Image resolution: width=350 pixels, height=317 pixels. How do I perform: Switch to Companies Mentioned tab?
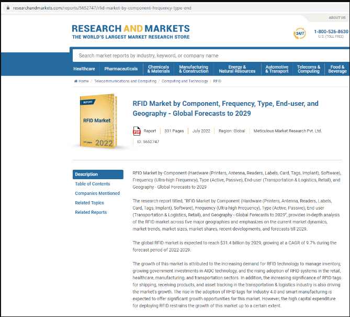(97, 193)
